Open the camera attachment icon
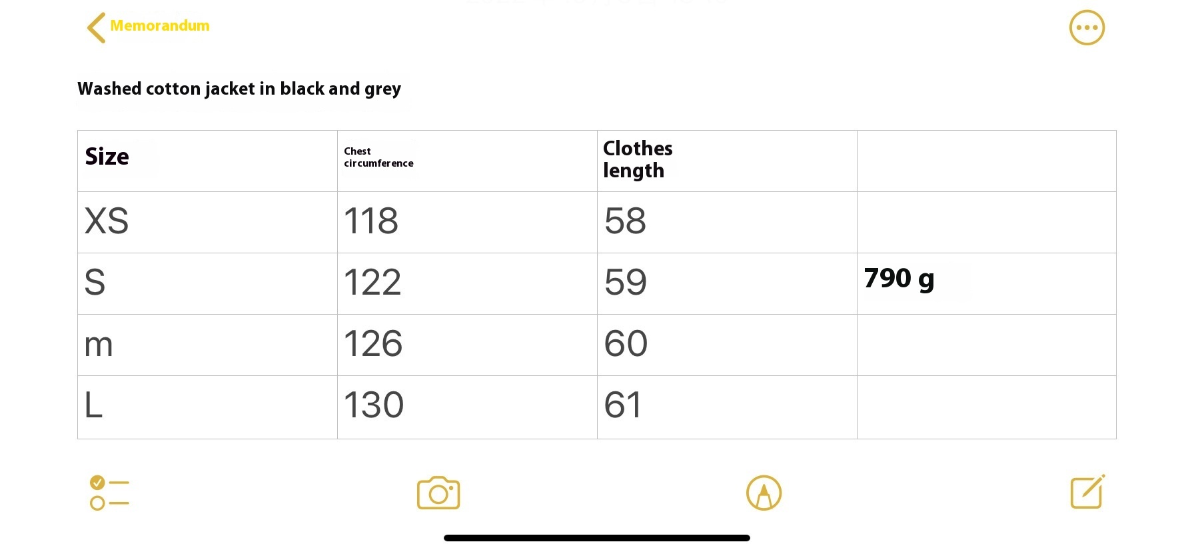 pos(438,493)
